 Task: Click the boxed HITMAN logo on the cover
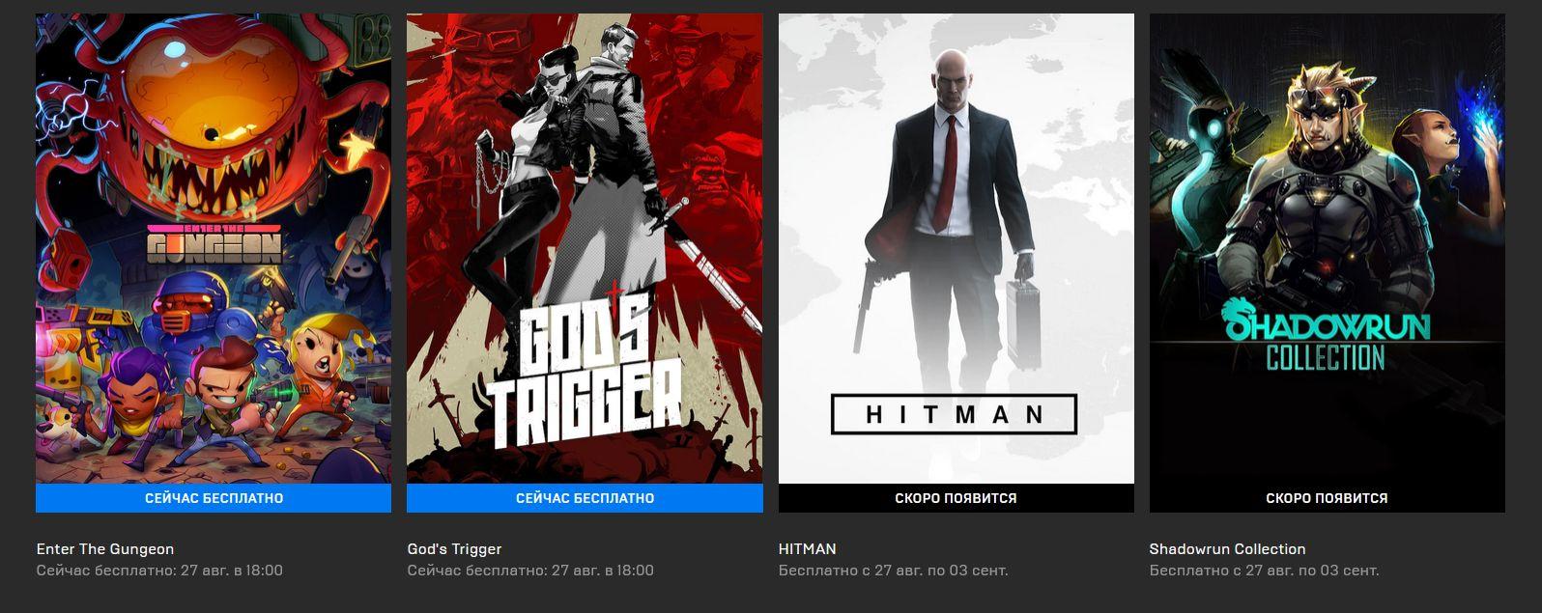point(955,414)
